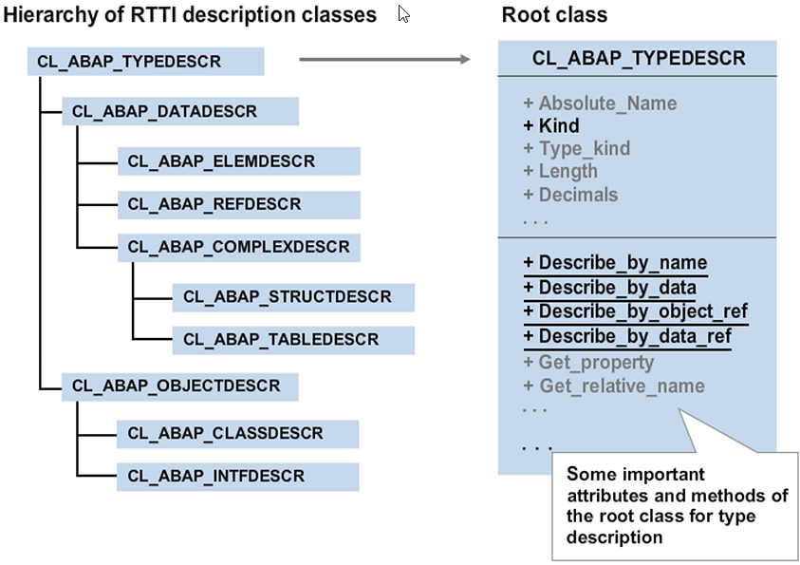Select the Get_relative_name method

click(x=613, y=386)
